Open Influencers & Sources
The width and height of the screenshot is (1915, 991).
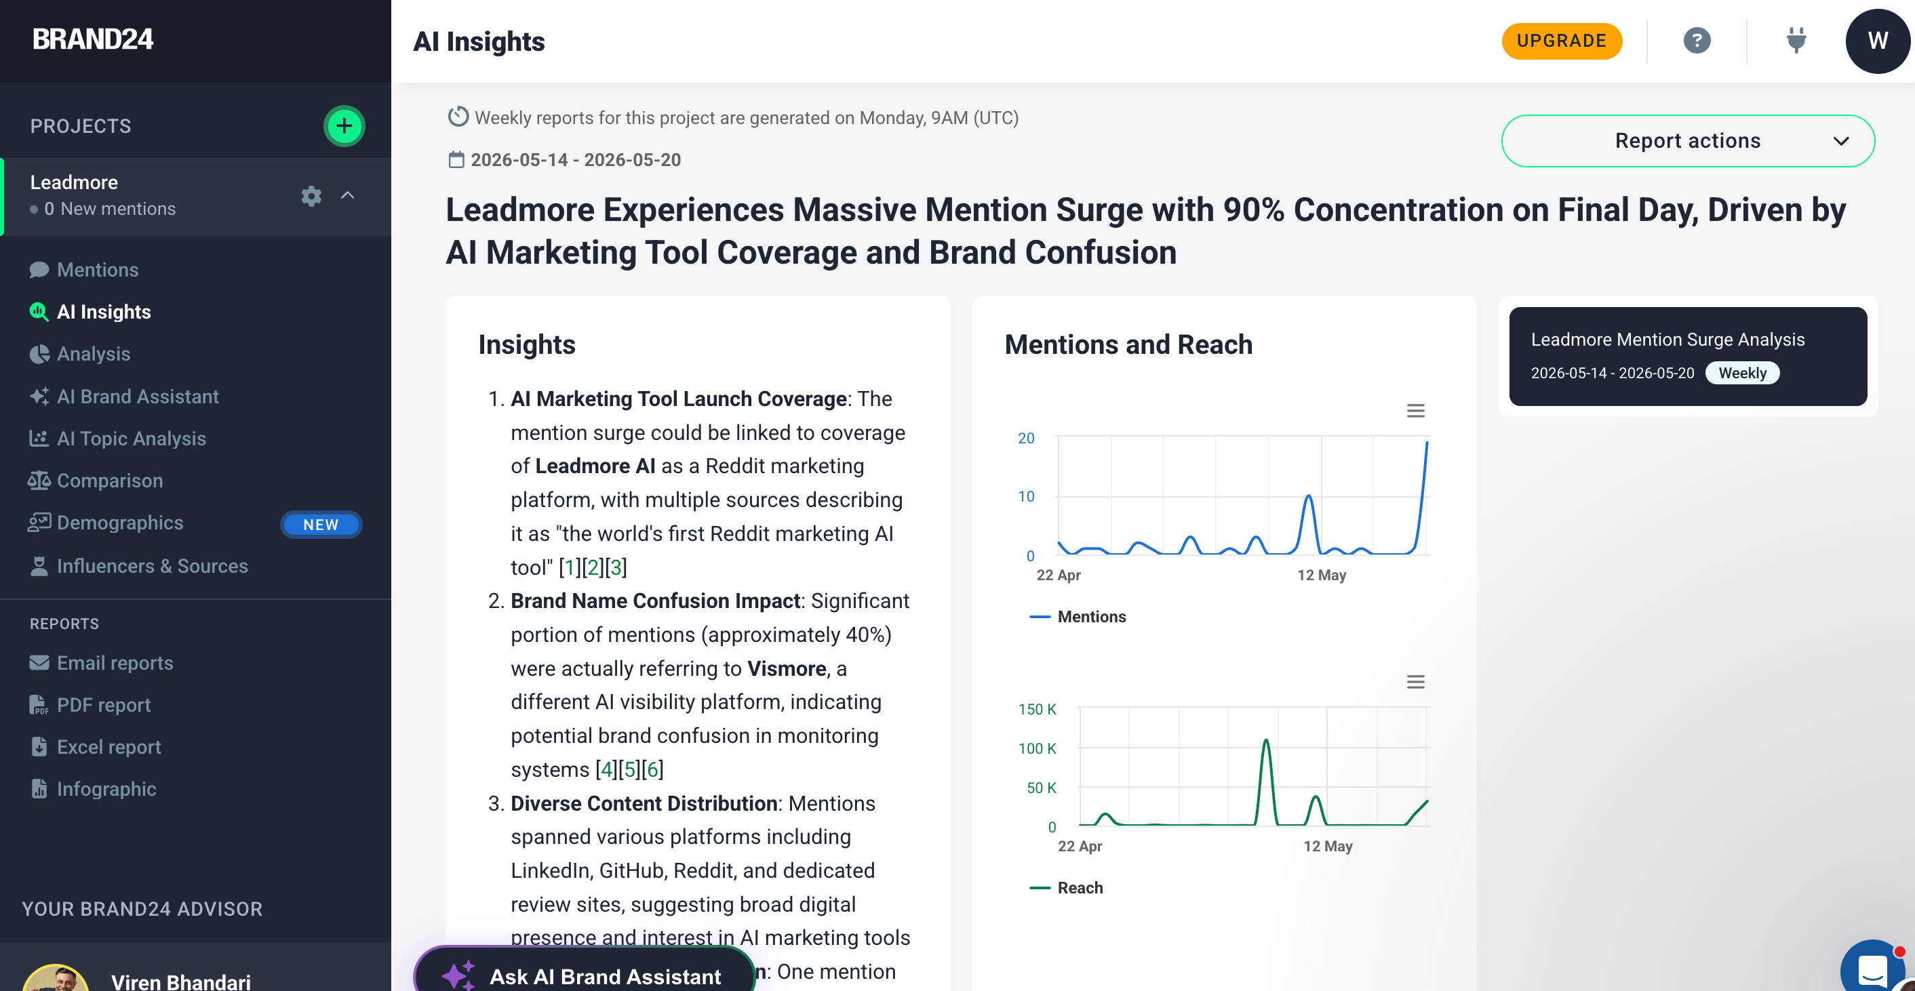(153, 566)
